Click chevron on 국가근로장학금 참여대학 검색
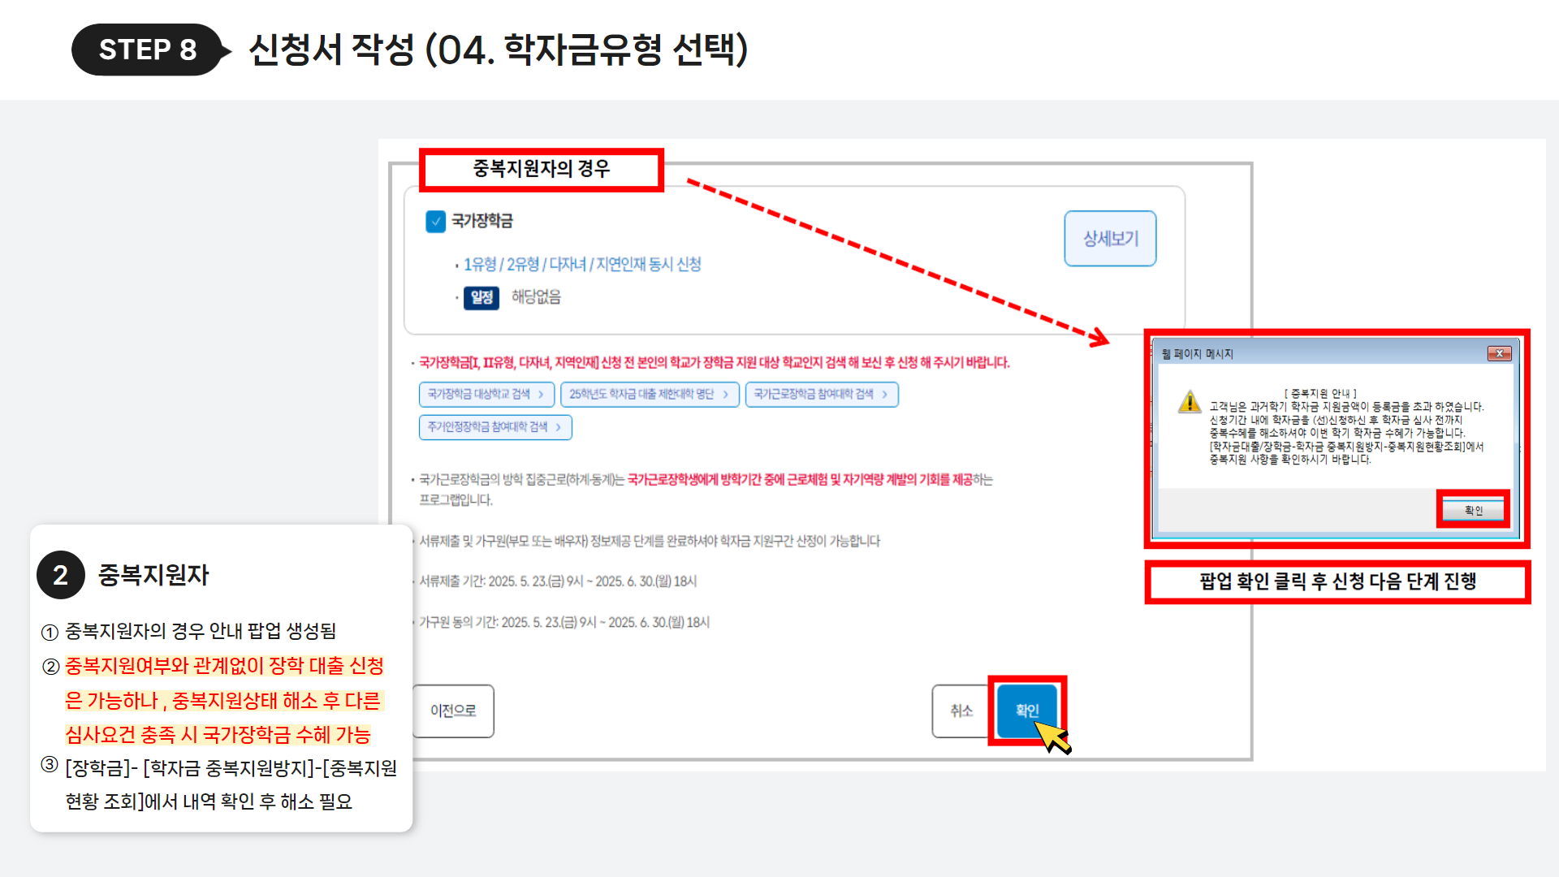The image size is (1559, 877). 884,394
